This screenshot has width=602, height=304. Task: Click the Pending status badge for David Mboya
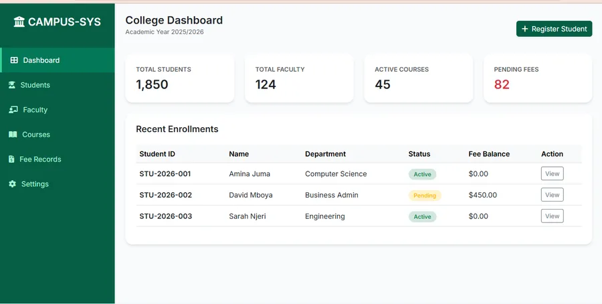tap(425, 196)
